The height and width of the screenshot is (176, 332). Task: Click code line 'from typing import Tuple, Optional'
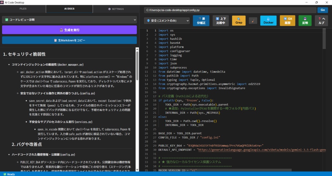(186, 80)
